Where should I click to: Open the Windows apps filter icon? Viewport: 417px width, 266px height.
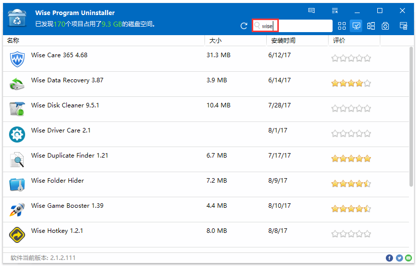pos(371,26)
